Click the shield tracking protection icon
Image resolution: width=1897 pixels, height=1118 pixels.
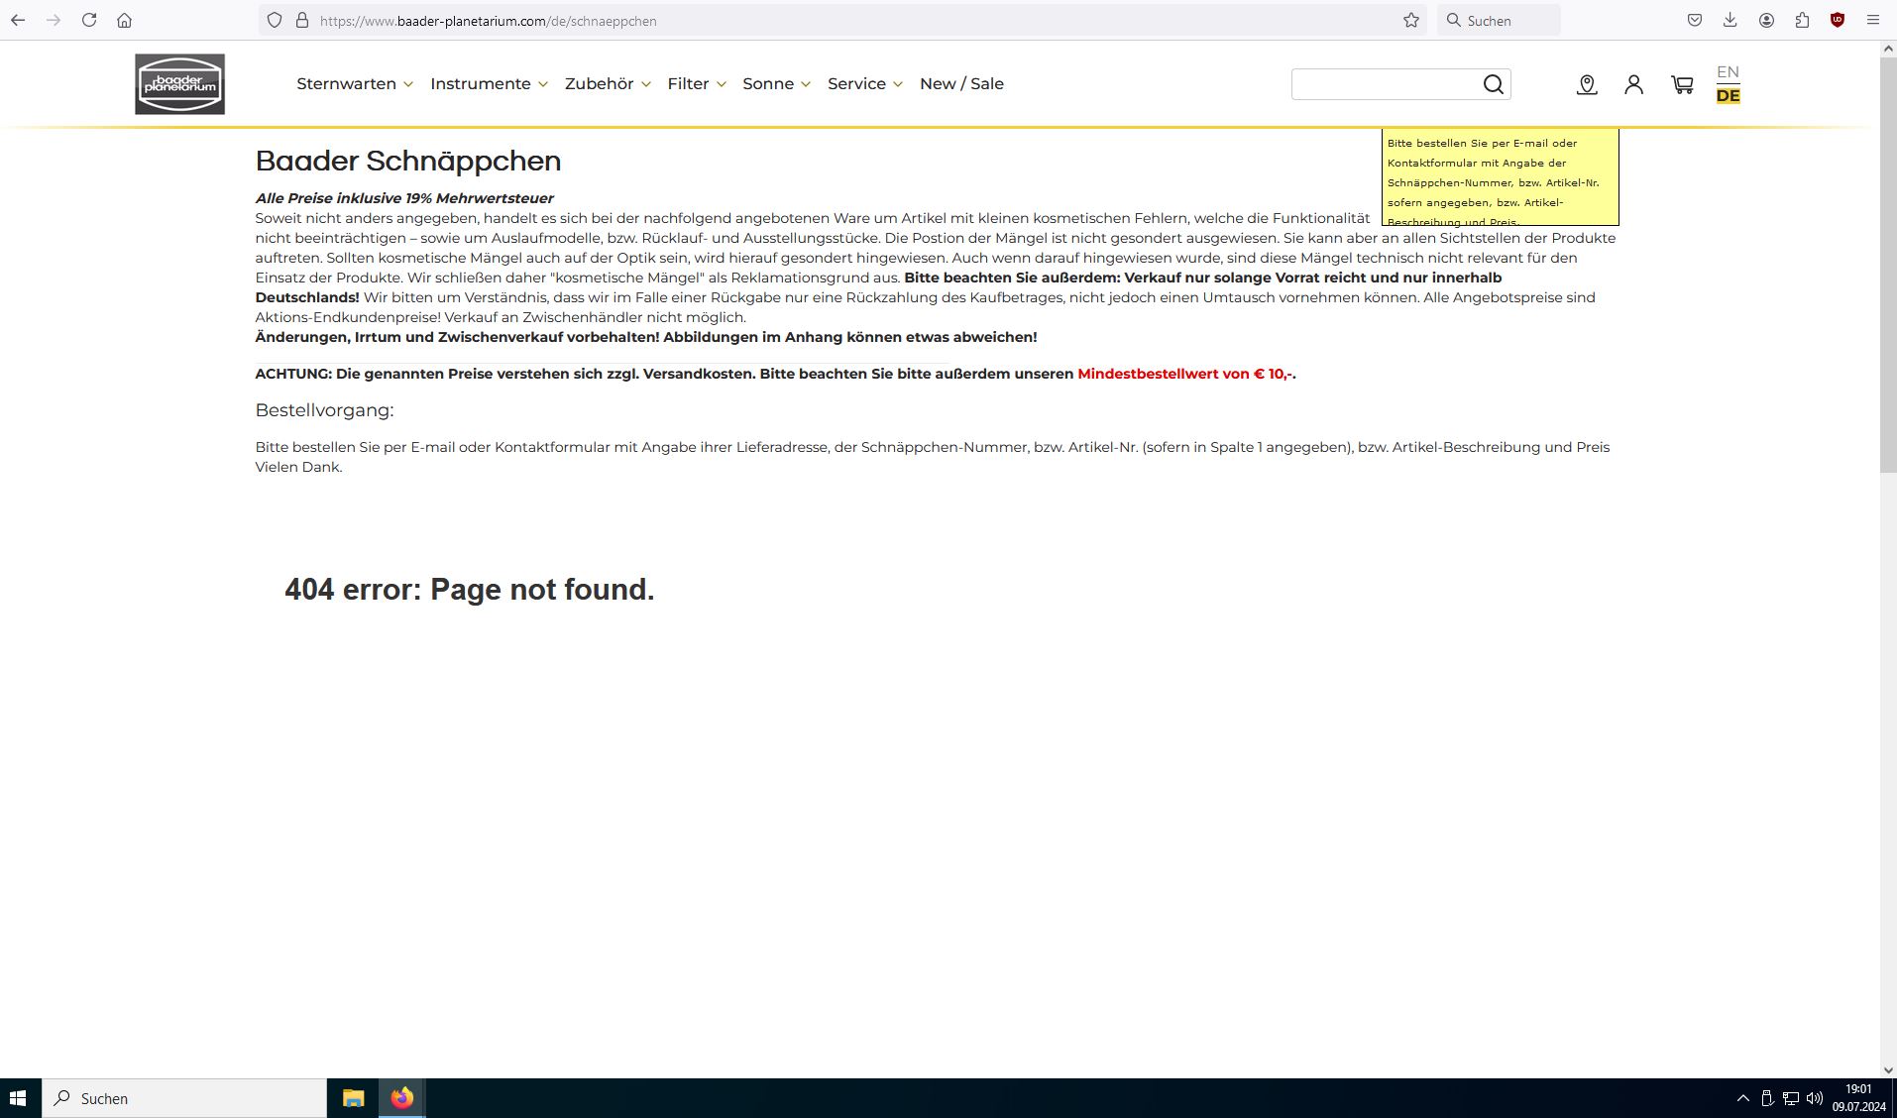275,20
